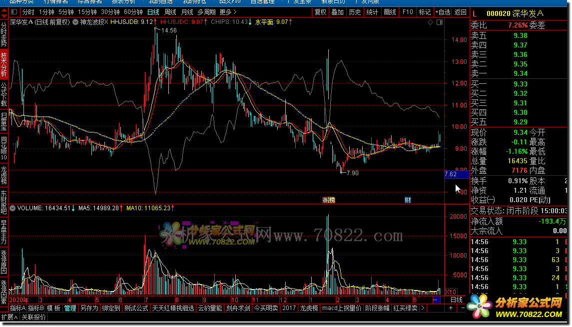Click the 涨榜 marker on the chart
Screen dimensions: 572x327
[329, 200]
